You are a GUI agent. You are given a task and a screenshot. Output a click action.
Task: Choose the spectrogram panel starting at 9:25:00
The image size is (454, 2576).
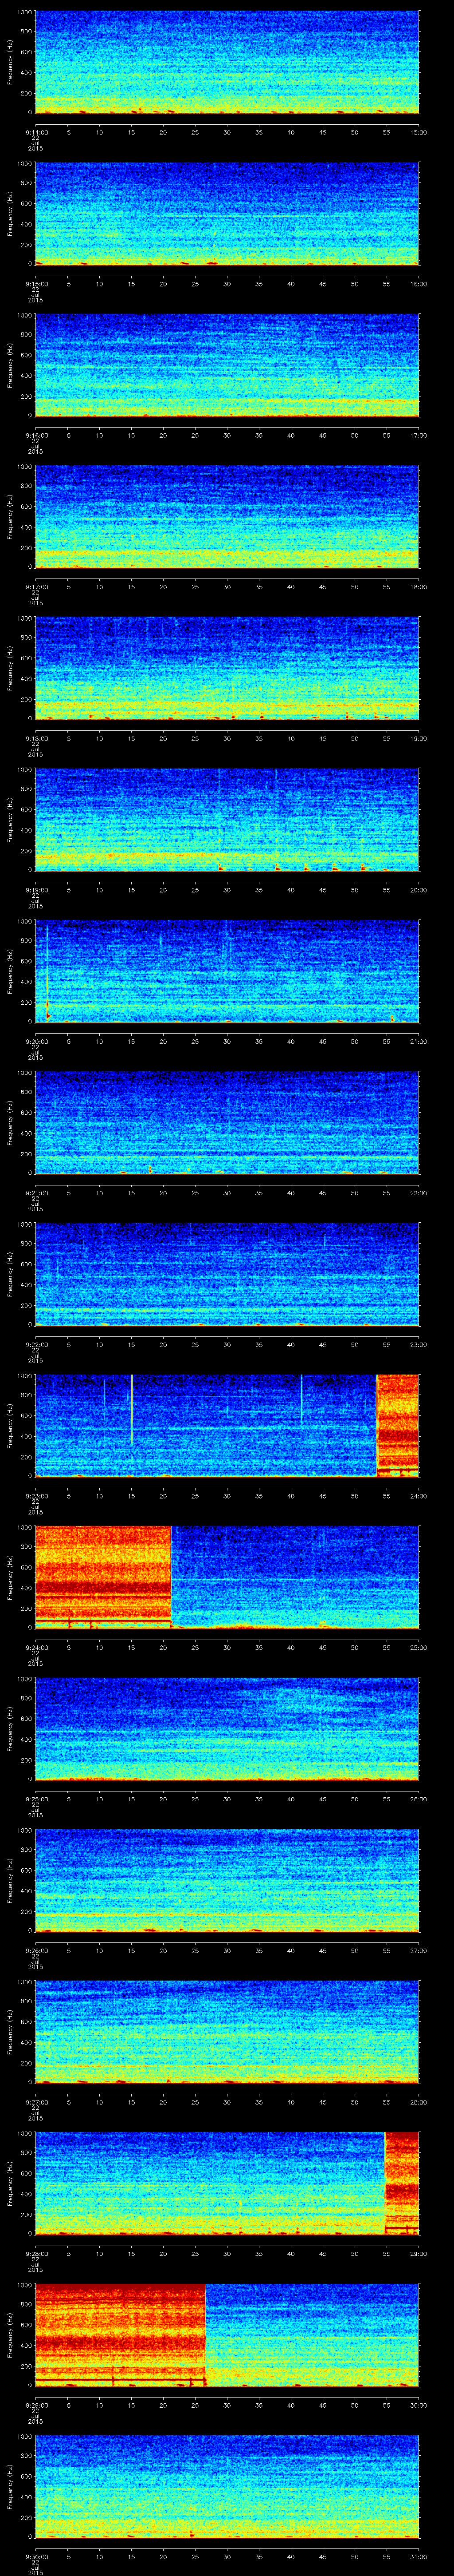coord(227,1729)
